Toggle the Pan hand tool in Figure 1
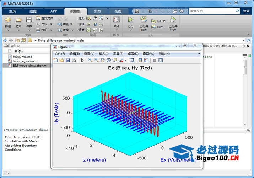Viewport: 254px width, 178px height. (x=102, y=61)
